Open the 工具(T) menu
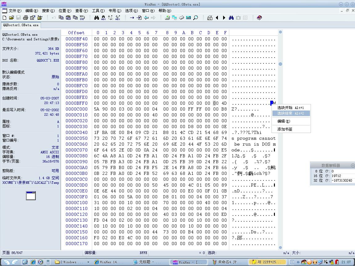355x266 pixels. pyautogui.click(x=98, y=11)
